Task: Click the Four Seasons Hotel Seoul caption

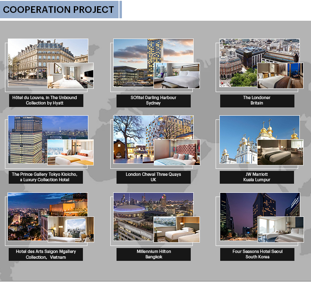Action: [257, 254]
